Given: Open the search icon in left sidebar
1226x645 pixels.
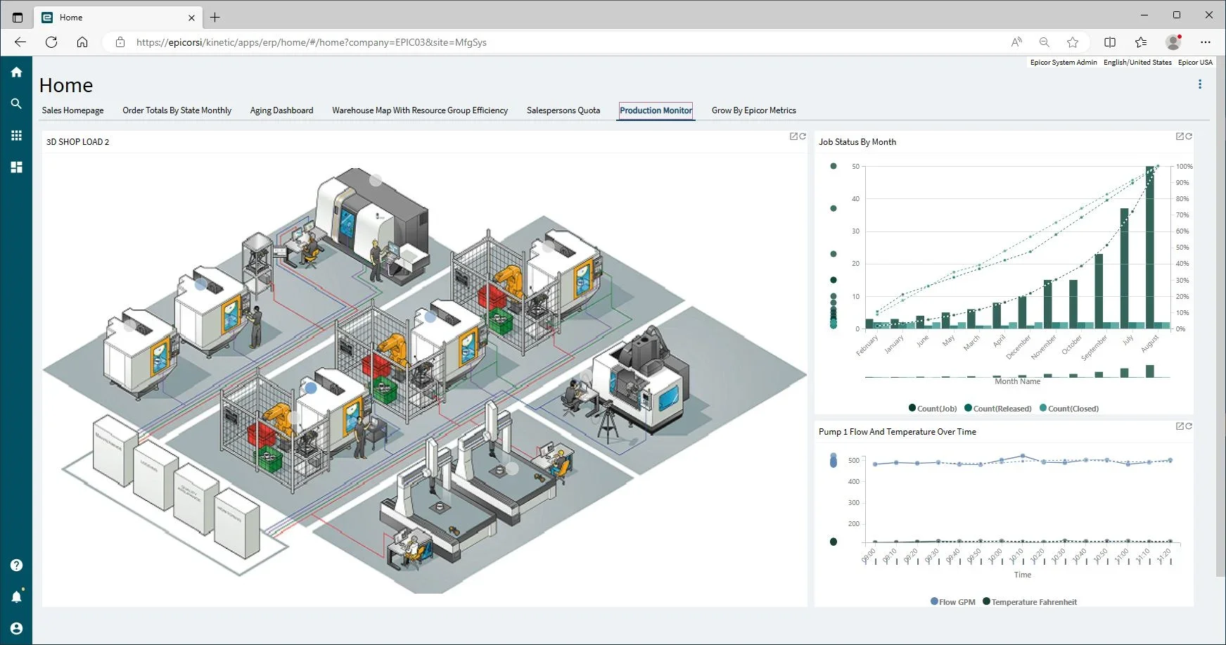Looking at the screenshot, I should pyautogui.click(x=16, y=103).
